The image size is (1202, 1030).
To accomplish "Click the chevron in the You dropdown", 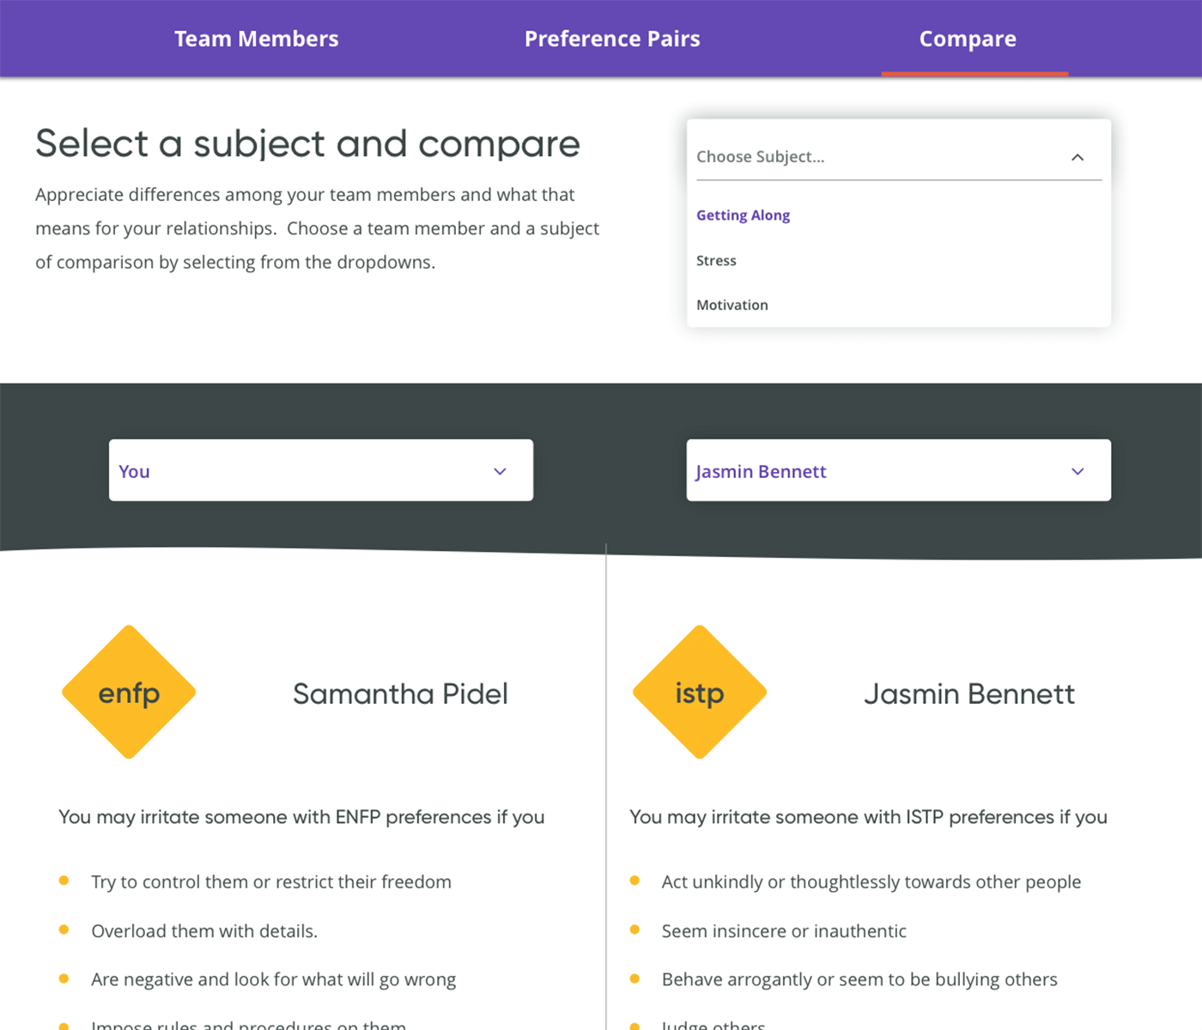I will click(x=500, y=471).
